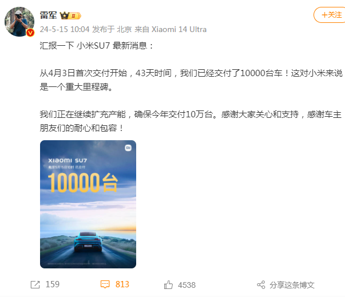Click the repost count 159
The image size is (345, 297).
point(53,284)
